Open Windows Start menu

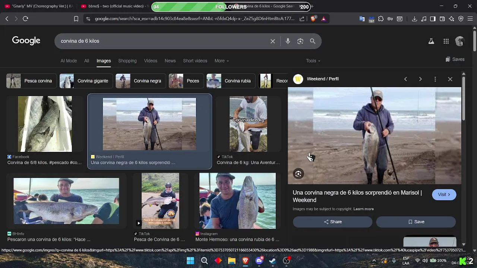(190, 261)
